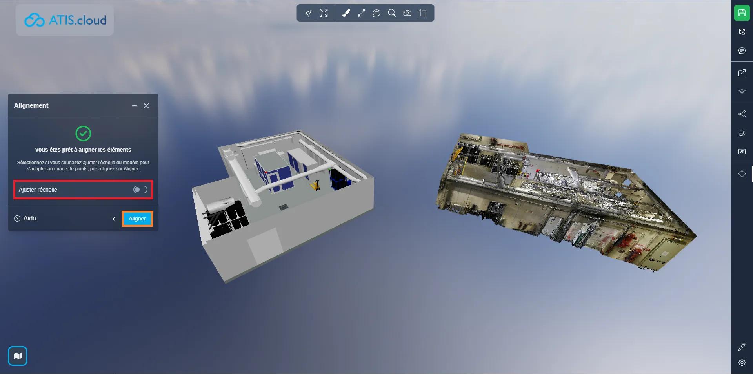Open Aide help link
Screen dimensions: 753x374
(25, 219)
